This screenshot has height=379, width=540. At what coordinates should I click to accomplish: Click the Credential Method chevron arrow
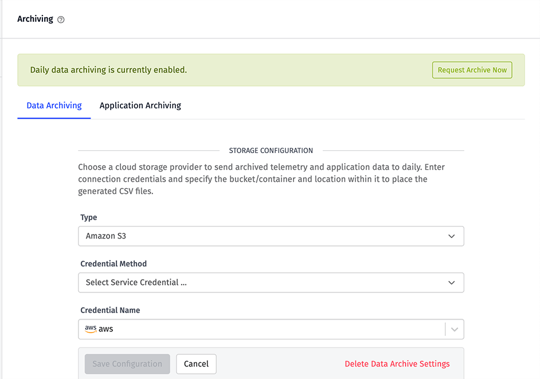pos(452,283)
